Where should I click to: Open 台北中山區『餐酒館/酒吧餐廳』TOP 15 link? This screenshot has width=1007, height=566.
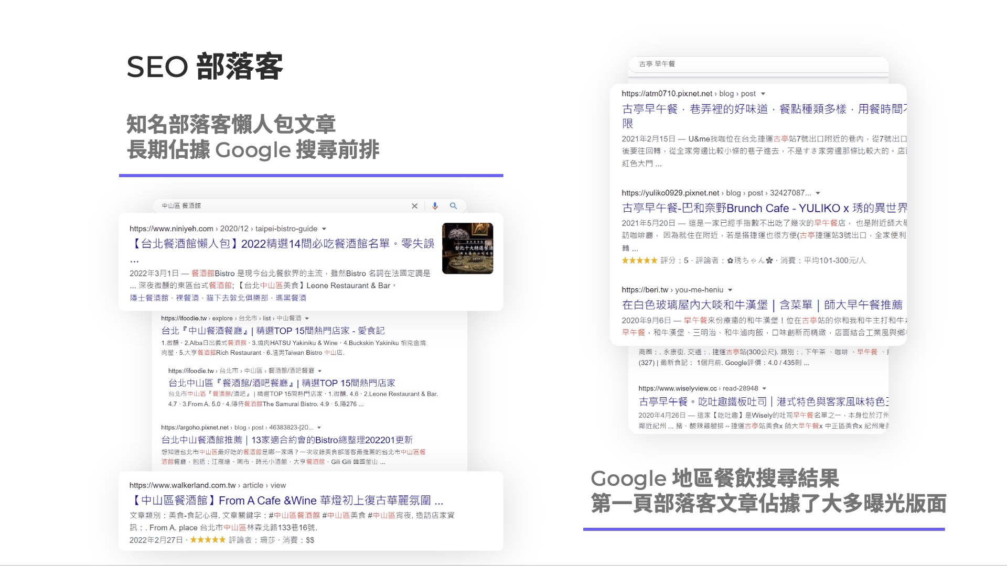(x=282, y=383)
